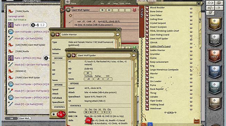Image resolution: width=226 pixels, height=126 pixels.
Task: Click the Watchman list entry
Action: (x=156, y=108)
